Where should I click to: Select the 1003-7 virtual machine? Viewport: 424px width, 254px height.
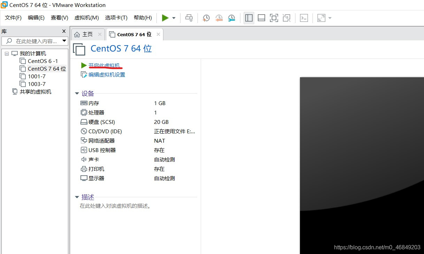coord(37,84)
